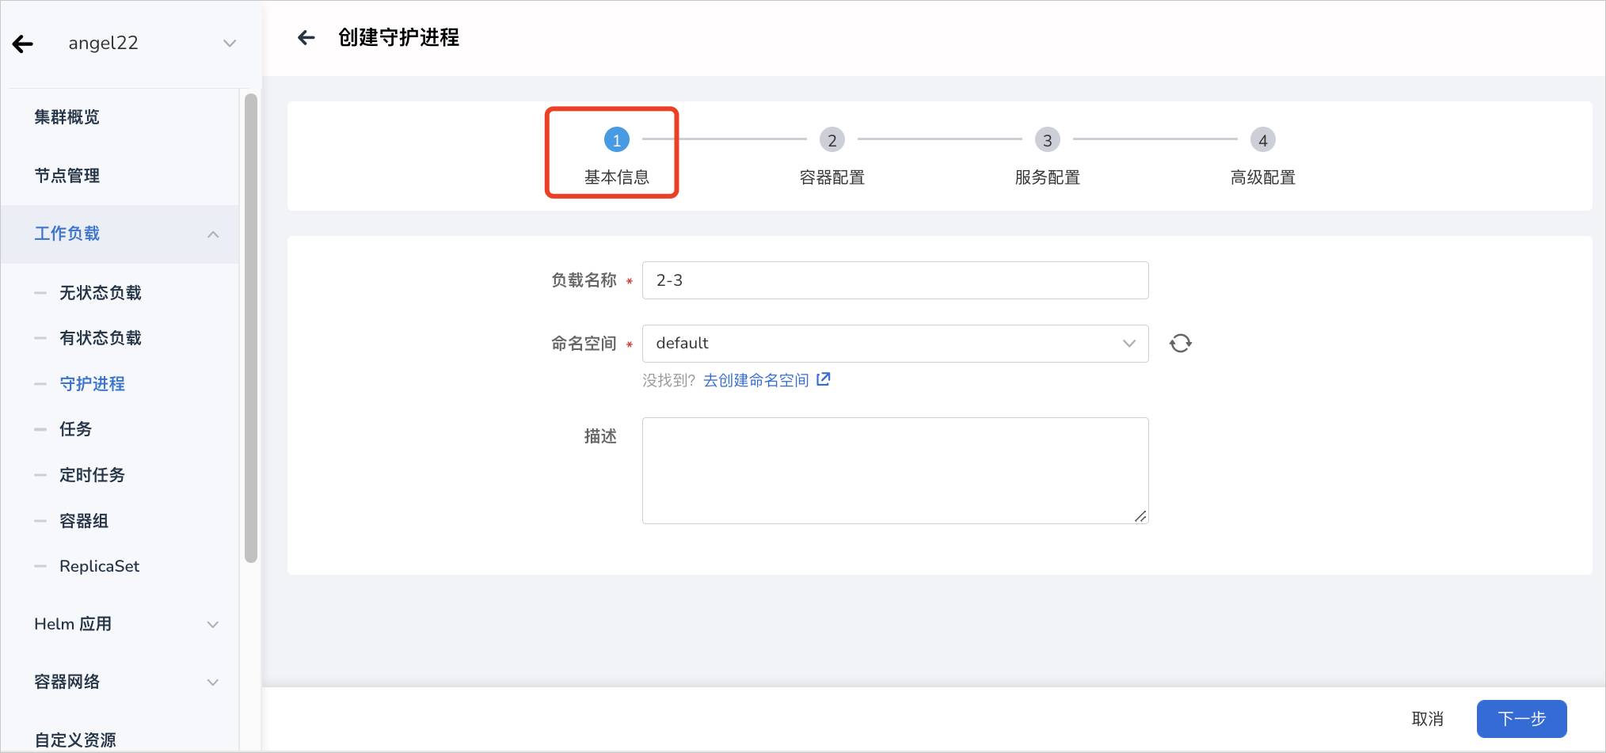The width and height of the screenshot is (1606, 753).
Task: Open the 命名空间 default dropdown
Action: (x=895, y=344)
